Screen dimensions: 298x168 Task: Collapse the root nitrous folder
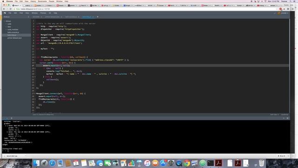(x=4, y=21)
